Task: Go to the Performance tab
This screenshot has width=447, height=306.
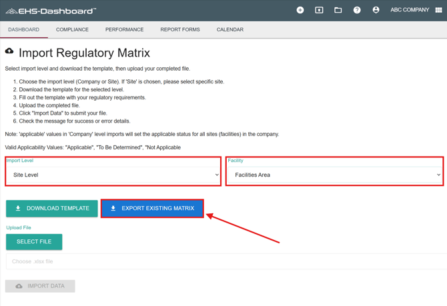Action: click(124, 29)
